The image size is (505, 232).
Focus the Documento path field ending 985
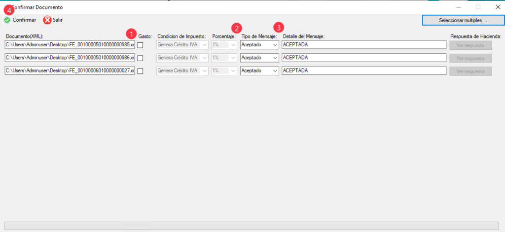[x=69, y=45]
